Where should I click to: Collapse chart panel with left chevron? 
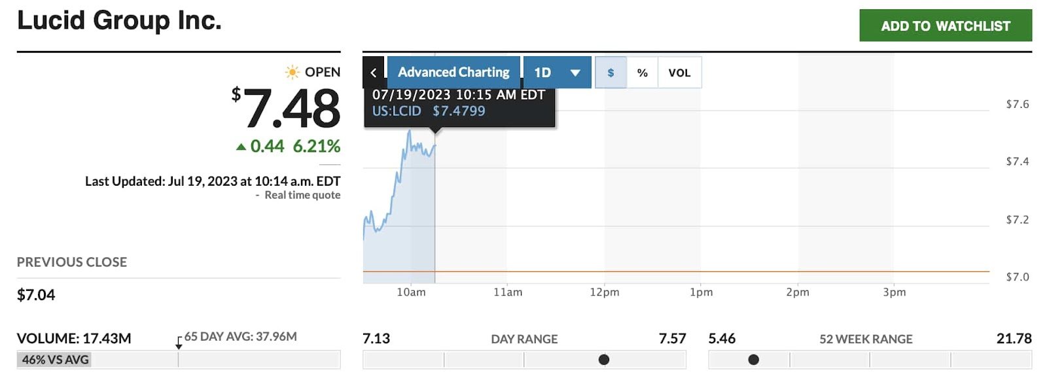click(x=373, y=73)
